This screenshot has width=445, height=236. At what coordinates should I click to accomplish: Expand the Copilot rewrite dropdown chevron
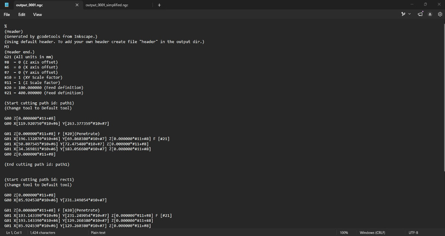click(x=409, y=14)
